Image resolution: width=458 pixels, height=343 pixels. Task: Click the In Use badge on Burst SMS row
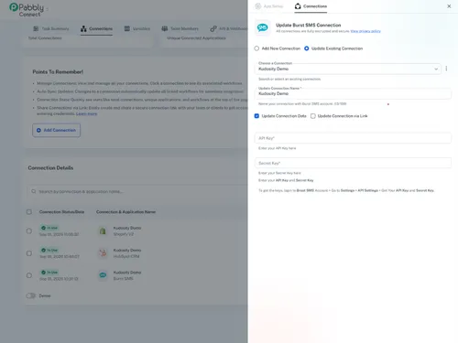pyautogui.click(x=49, y=273)
